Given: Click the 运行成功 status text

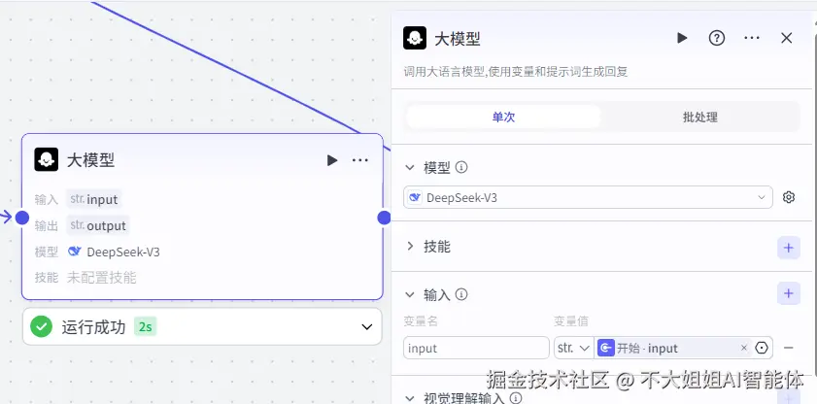Looking at the screenshot, I should (x=94, y=327).
